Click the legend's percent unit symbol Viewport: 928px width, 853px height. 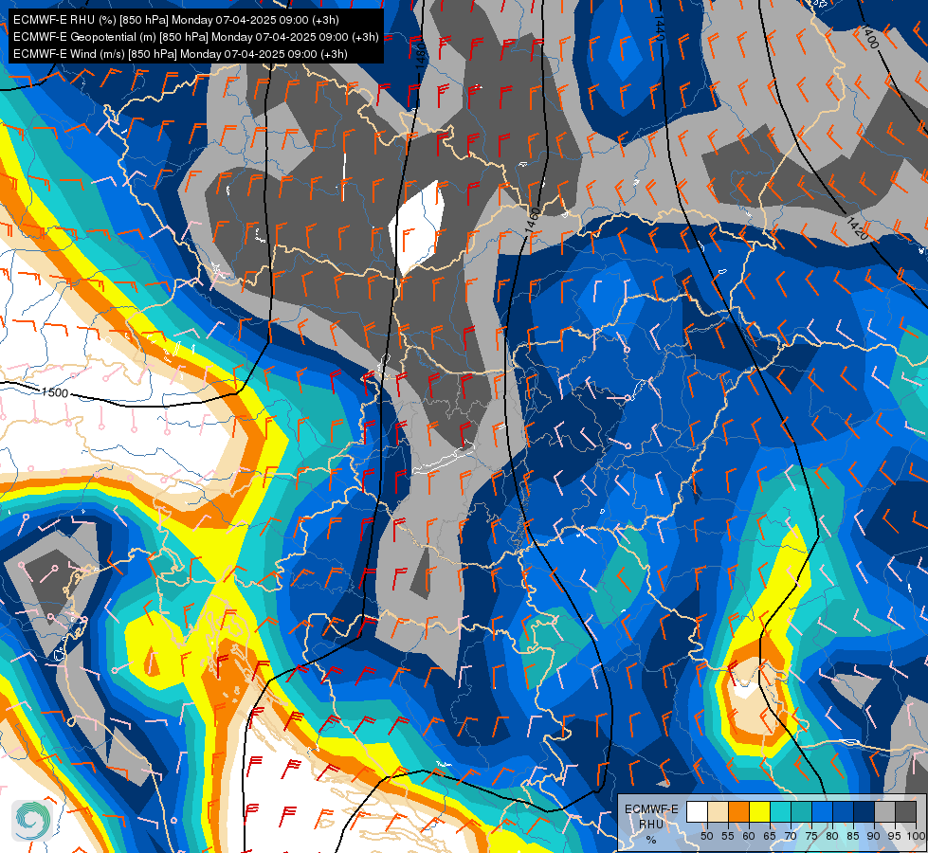(651, 840)
